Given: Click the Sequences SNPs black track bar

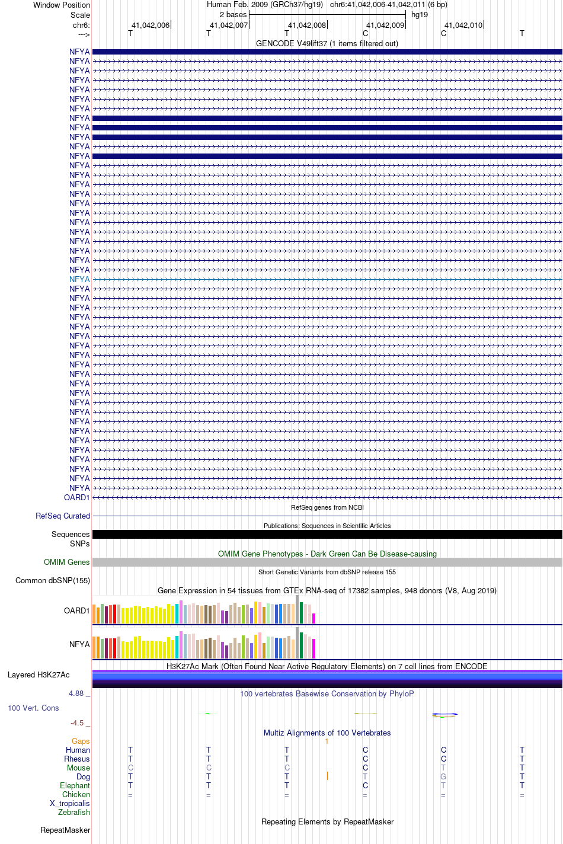Looking at the screenshot, I should tap(327, 534).
